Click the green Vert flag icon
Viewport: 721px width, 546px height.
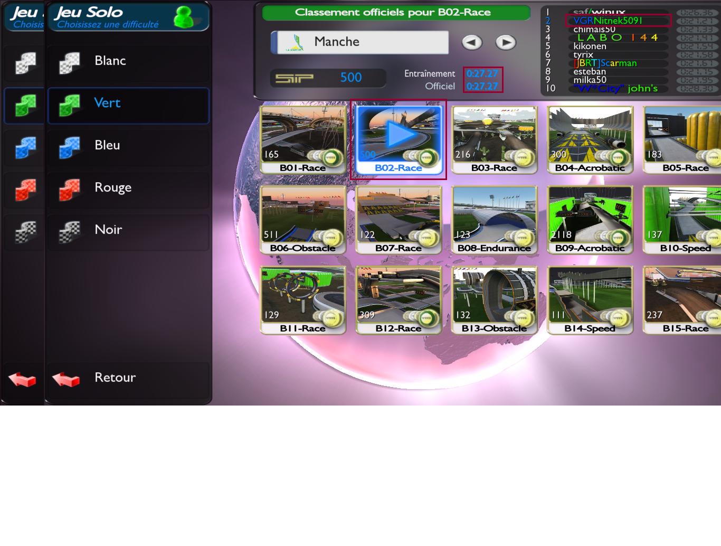click(70, 105)
